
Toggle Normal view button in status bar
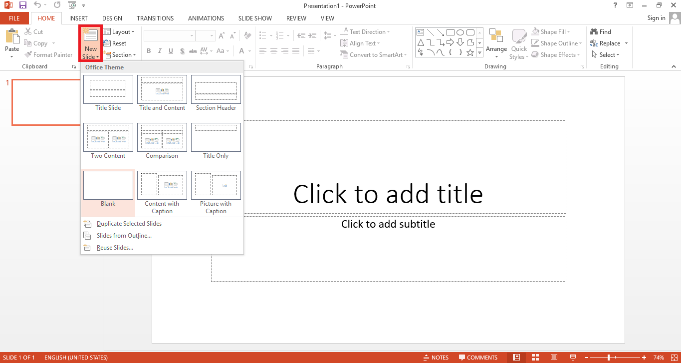[516, 358]
